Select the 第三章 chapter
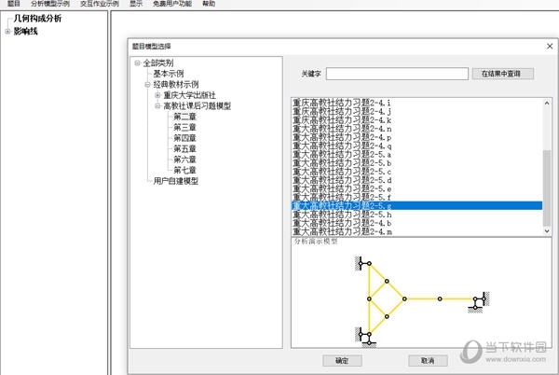 184,128
